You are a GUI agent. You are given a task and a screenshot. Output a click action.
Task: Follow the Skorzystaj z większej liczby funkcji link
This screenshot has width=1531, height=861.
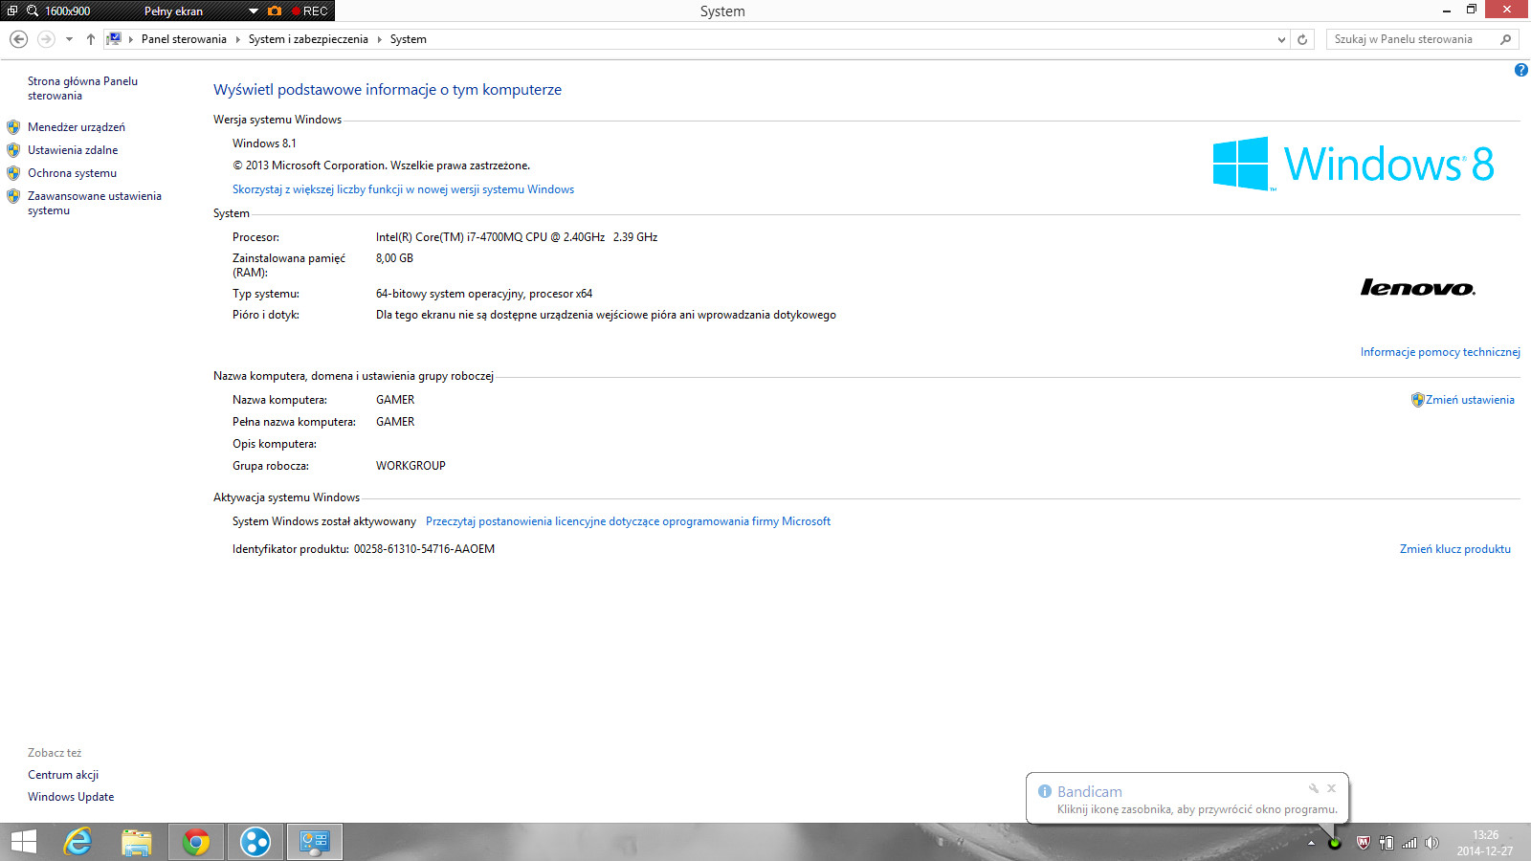403,189
